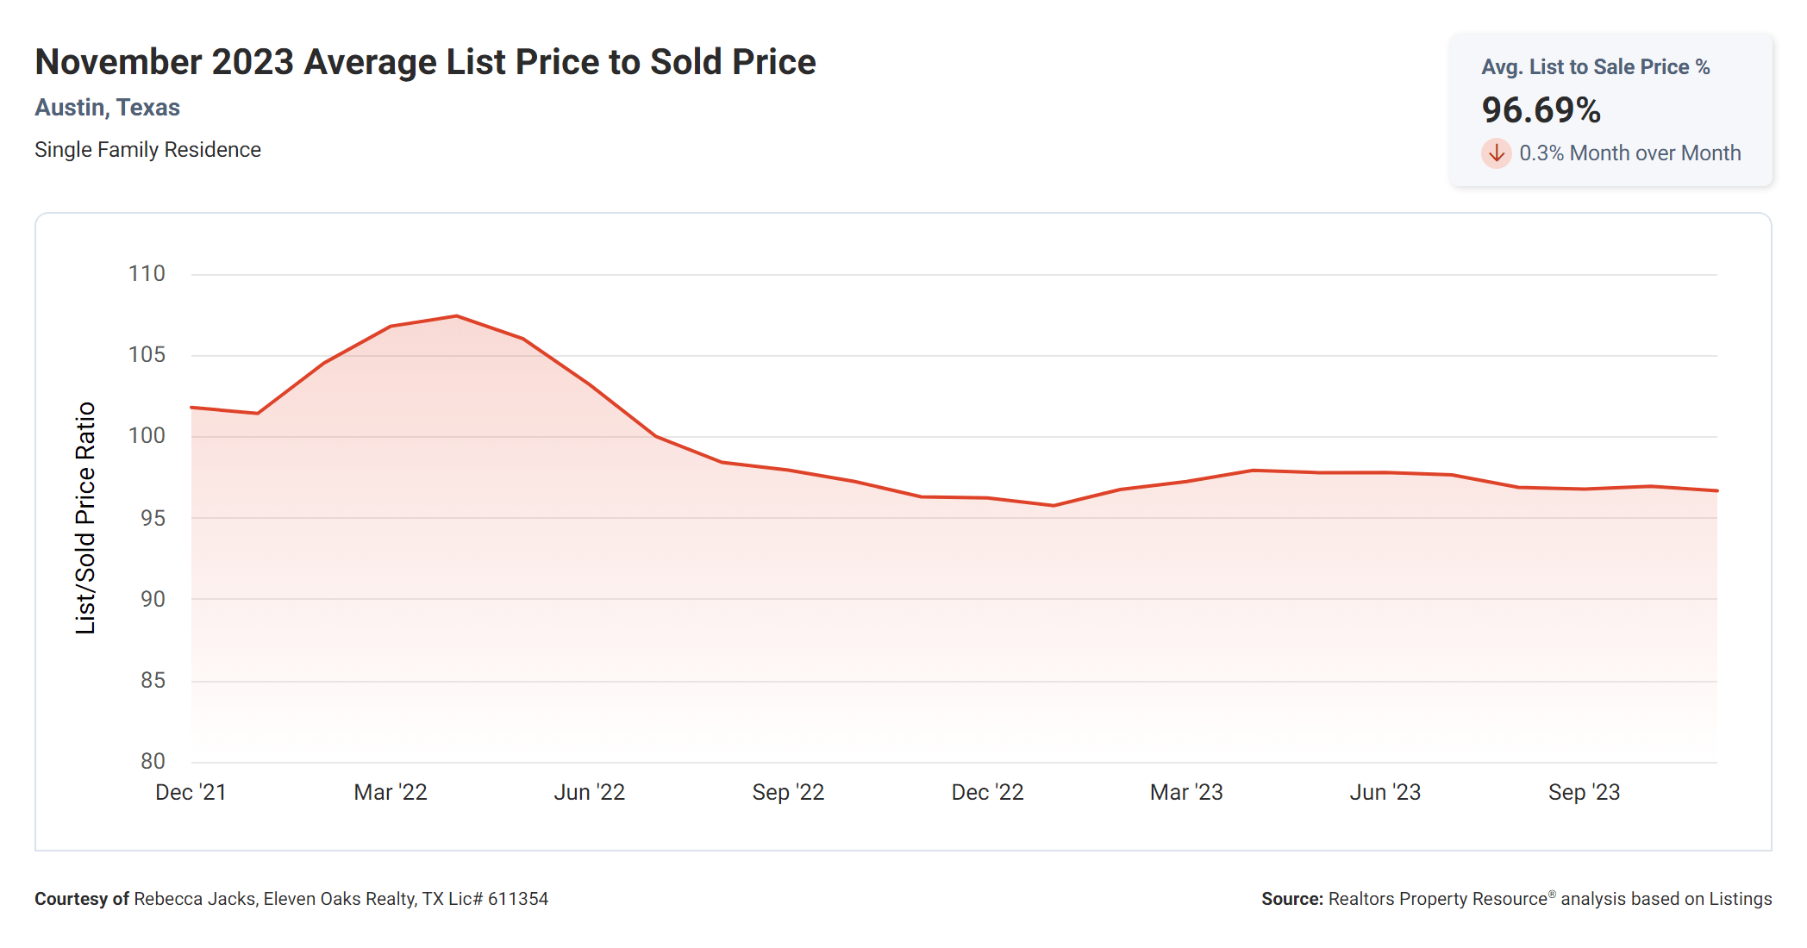Click the Jun '23 x-axis label
Screen dimensions: 1807x948
1385,792
